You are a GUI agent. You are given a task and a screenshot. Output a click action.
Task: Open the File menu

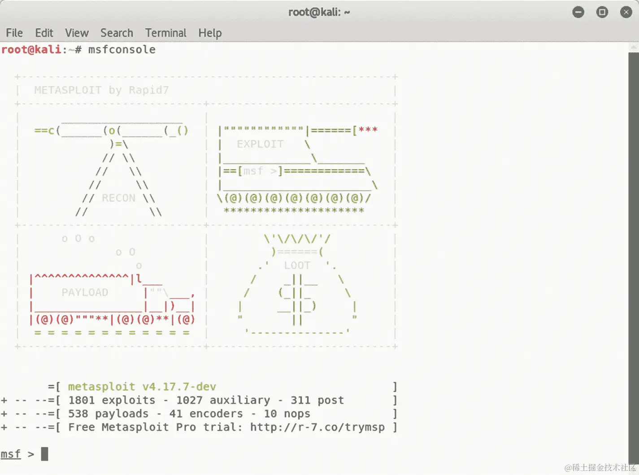[14, 33]
